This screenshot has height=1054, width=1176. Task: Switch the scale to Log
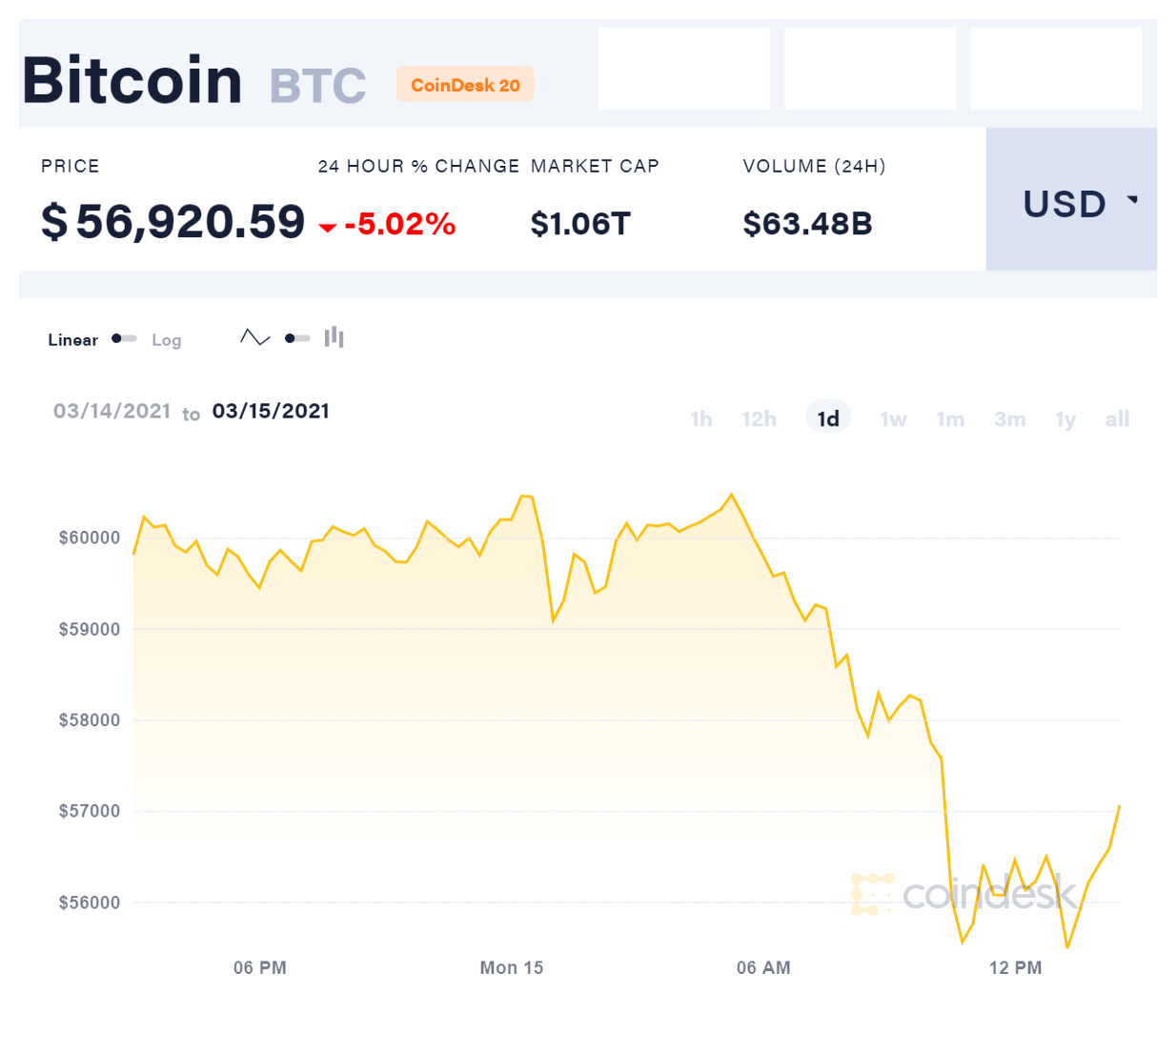(166, 340)
